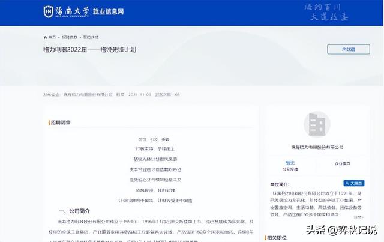Open the 天眼查 lookup button
The height and width of the screenshot is (242, 384).
coord(353,183)
